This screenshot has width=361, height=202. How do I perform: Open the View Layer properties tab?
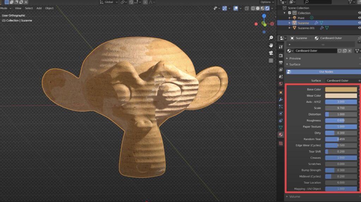(281, 69)
